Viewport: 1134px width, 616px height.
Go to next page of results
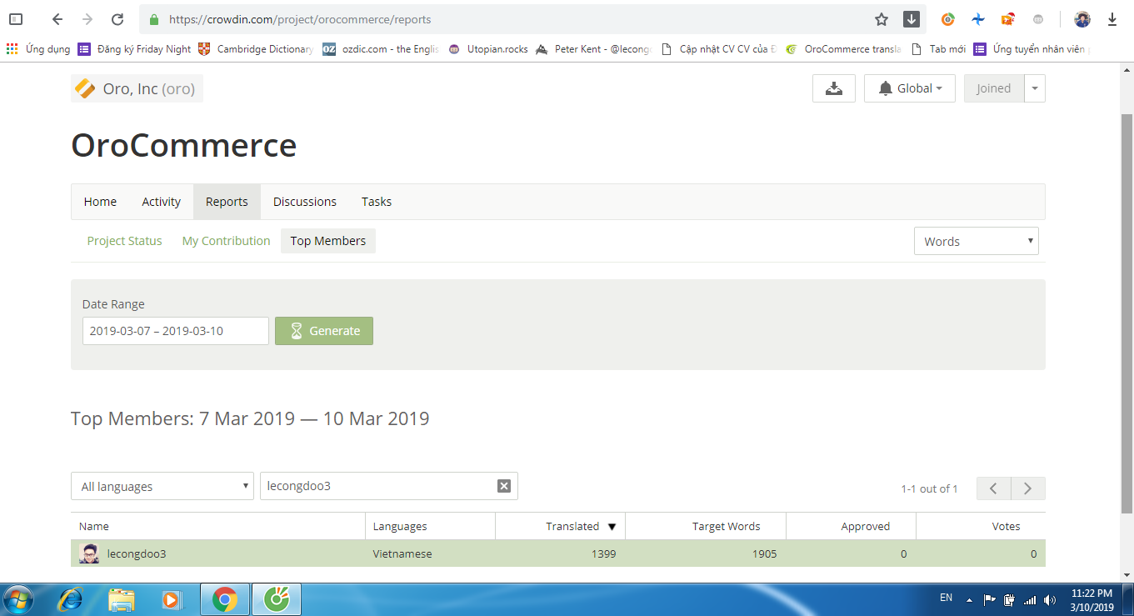click(x=1028, y=488)
